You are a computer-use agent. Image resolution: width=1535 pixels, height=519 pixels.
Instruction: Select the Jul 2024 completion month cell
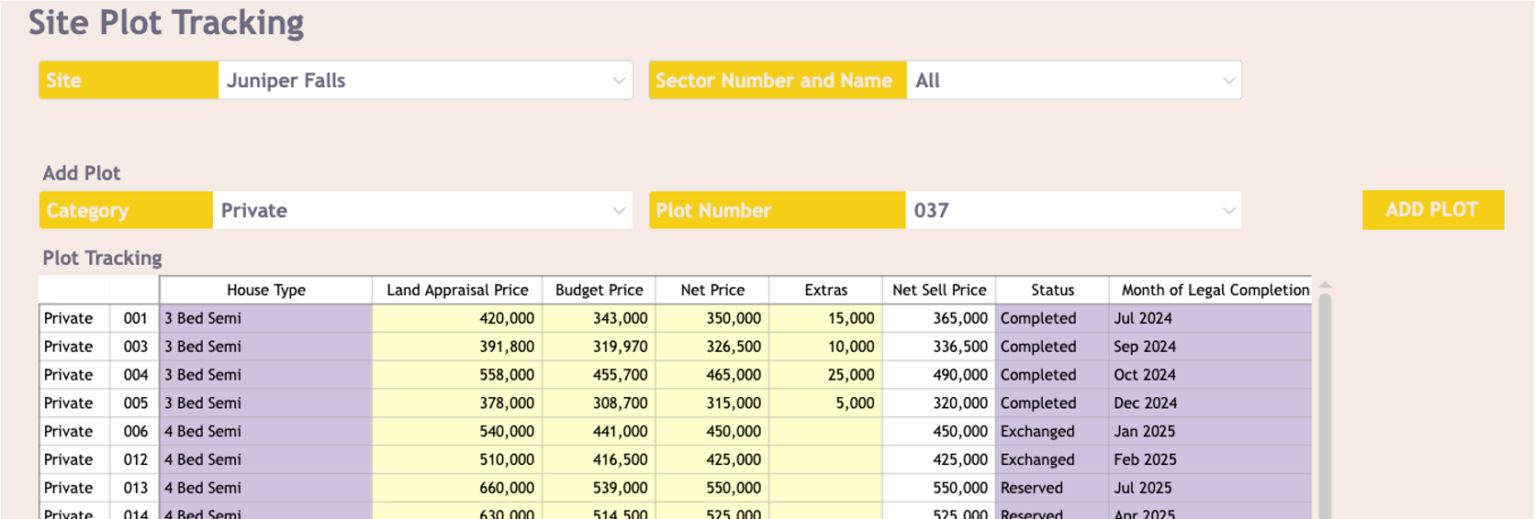coord(1210,318)
